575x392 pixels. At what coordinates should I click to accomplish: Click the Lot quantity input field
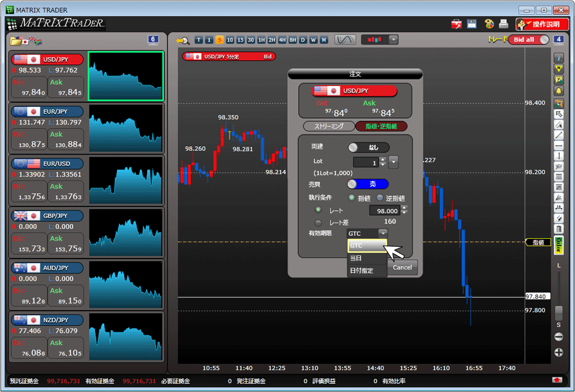point(366,162)
